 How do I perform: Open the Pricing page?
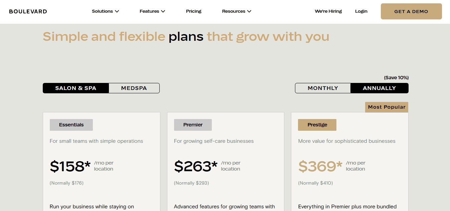click(x=194, y=11)
